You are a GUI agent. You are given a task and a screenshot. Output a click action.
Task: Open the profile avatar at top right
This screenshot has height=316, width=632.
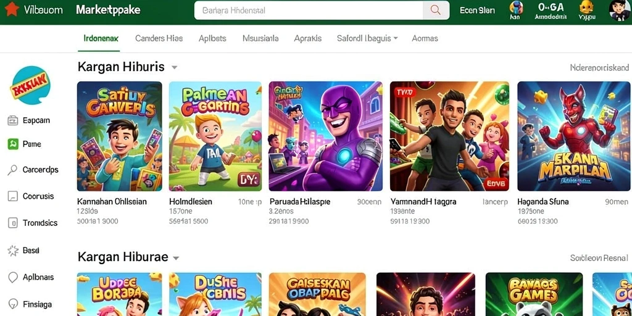click(620, 10)
